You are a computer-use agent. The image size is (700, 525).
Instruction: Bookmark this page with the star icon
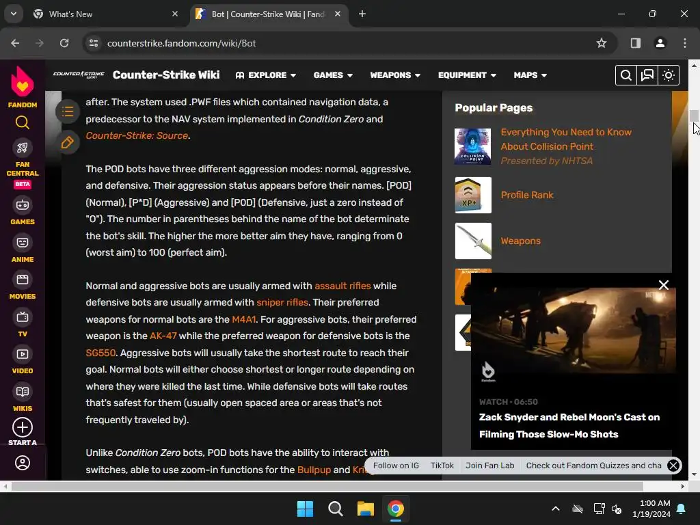pos(602,43)
